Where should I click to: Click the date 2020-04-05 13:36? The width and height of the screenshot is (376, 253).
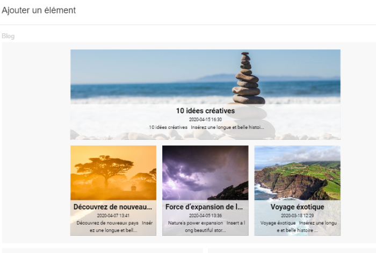(205, 215)
